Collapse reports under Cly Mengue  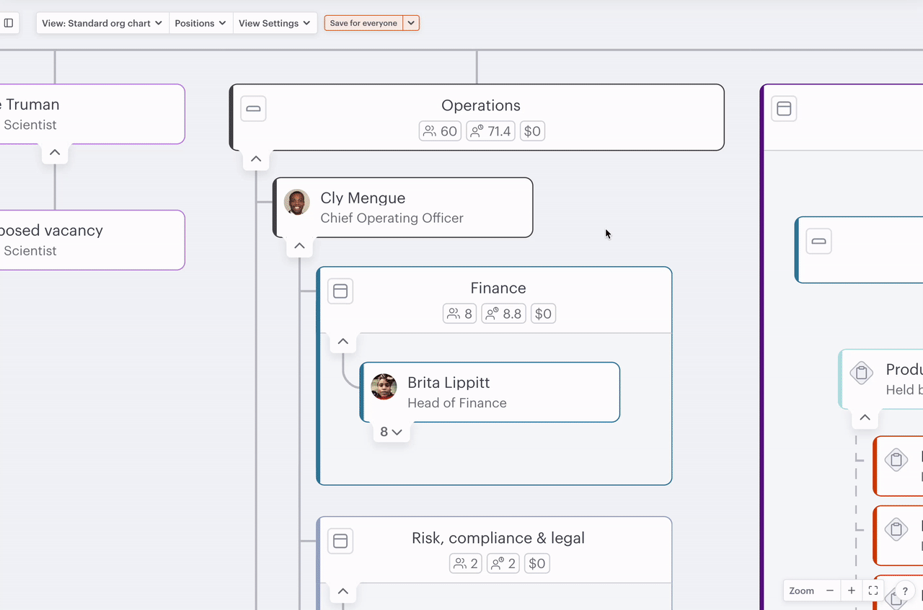click(x=299, y=246)
